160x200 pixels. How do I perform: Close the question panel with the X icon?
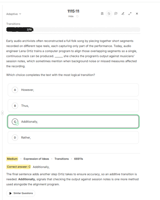tap(137, 14)
